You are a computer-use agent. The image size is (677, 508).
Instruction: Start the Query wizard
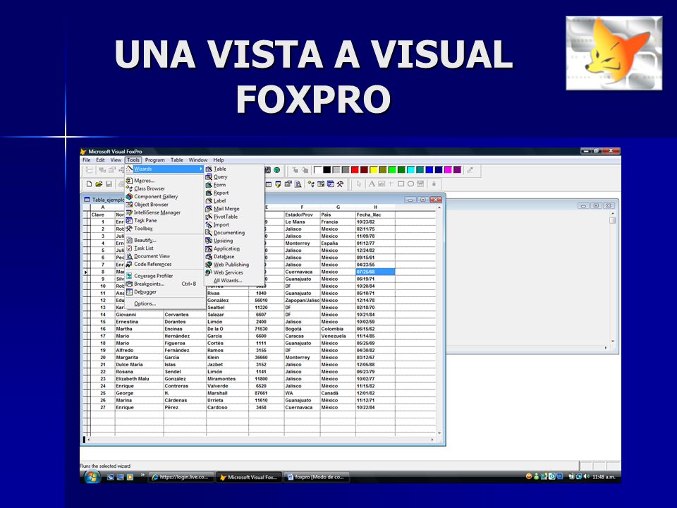pos(234,176)
